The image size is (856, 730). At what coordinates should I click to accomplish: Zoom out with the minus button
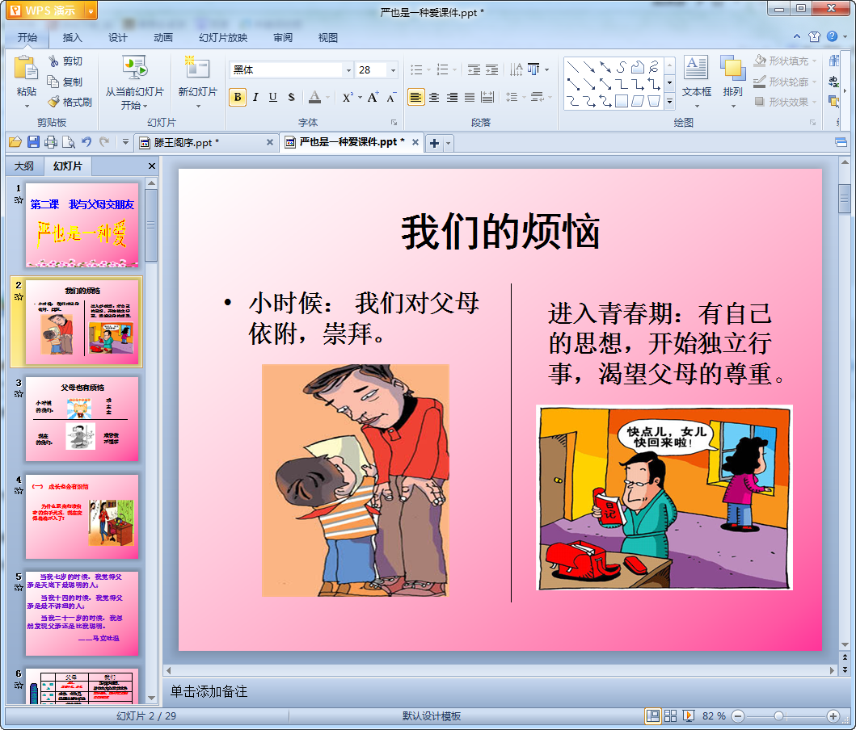[738, 715]
